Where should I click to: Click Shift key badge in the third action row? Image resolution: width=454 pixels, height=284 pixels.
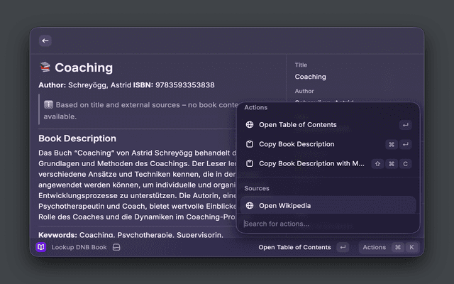tap(377, 164)
